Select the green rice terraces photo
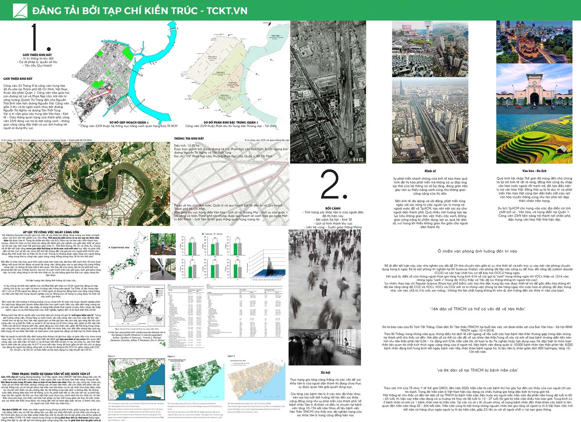Viewport: 581px width, 422px height. 534,140
